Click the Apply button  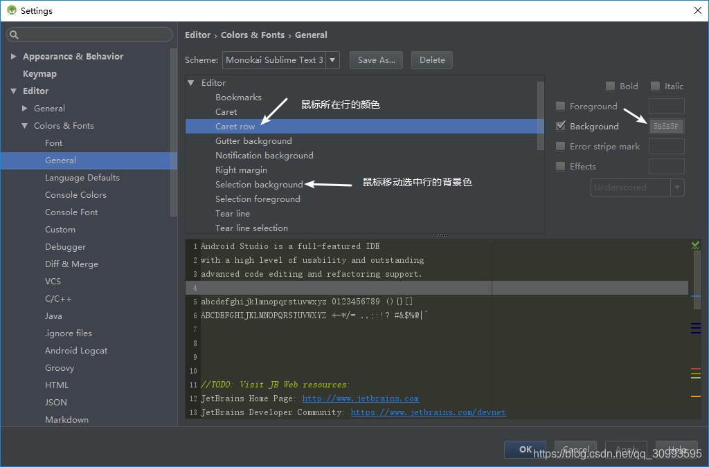pos(626,450)
